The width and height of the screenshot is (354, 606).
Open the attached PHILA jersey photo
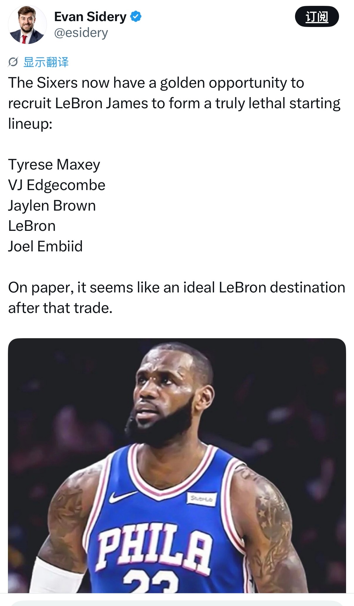(177, 465)
